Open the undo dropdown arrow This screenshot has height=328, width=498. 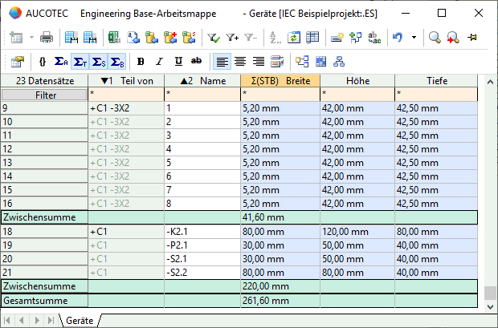(x=414, y=38)
